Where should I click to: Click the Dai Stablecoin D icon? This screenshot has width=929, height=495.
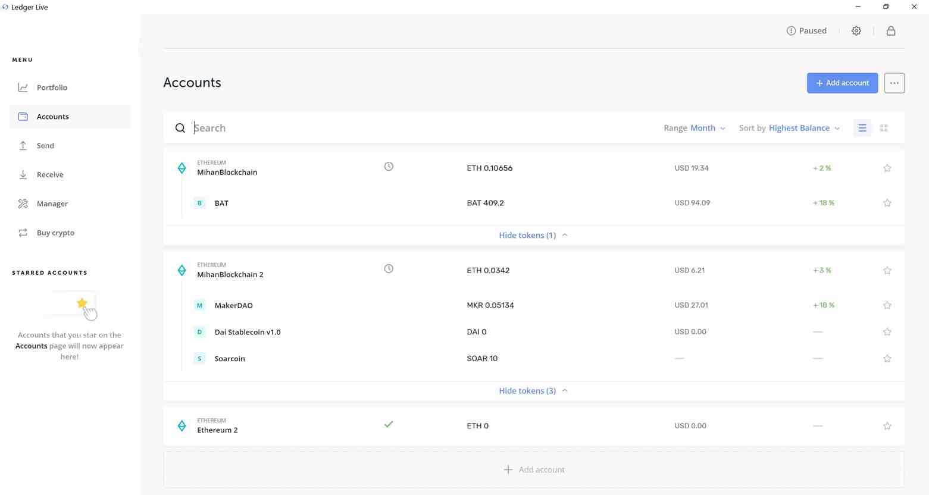click(x=199, y=332)
